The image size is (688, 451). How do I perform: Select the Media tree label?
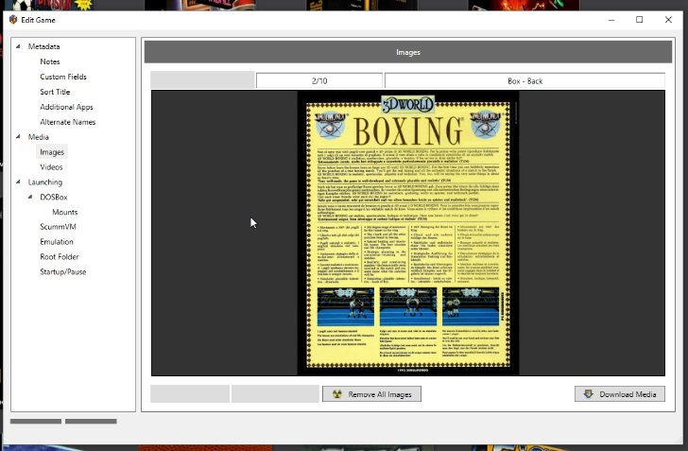39,136
